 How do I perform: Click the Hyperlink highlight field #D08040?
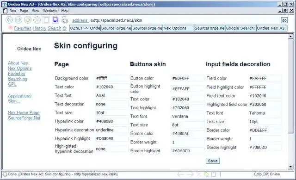click(112, 138)
